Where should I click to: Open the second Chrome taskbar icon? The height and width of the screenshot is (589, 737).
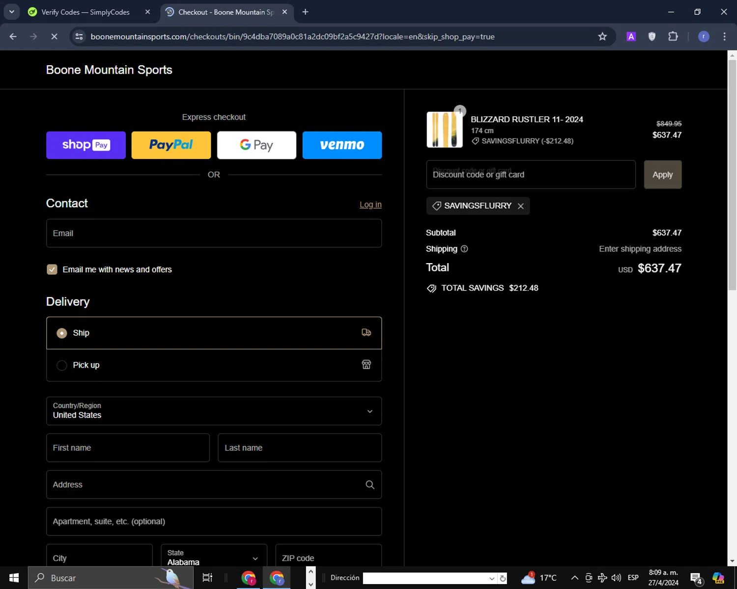277,578
